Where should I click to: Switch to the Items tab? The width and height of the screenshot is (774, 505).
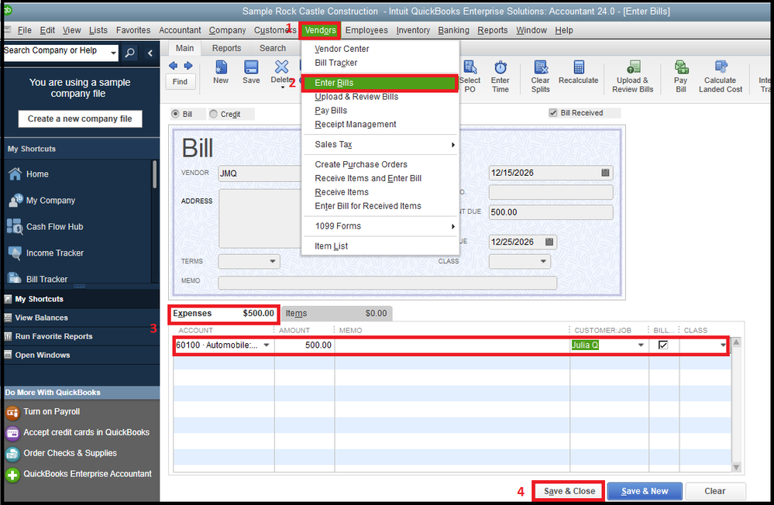tap(336, 314)
